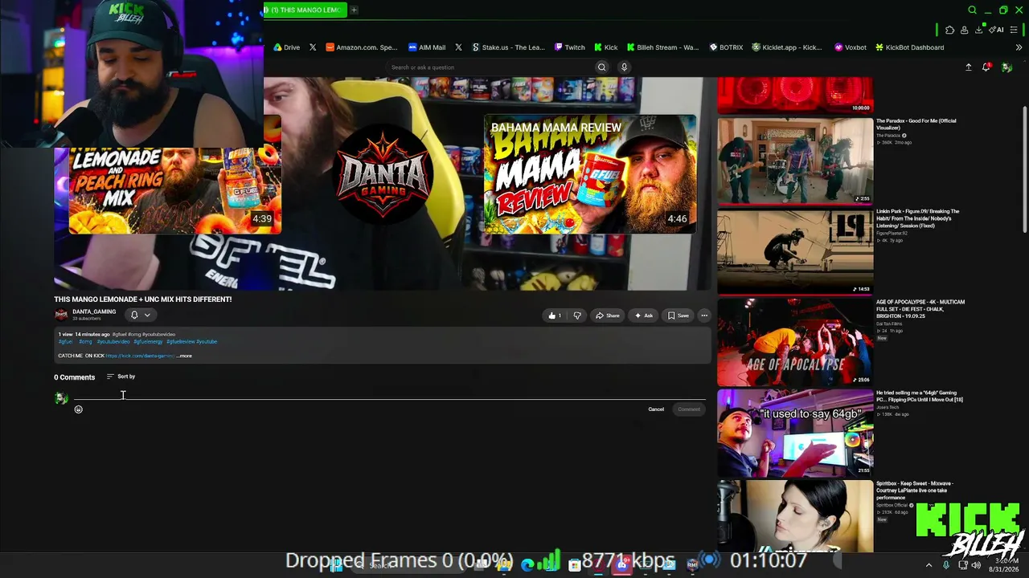Open the YouTube create upload icon
Viewport: 1029px width, 578px height.
[969, 67]
